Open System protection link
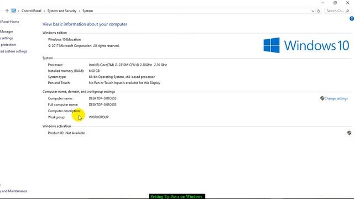 click(x=8, y=45)
